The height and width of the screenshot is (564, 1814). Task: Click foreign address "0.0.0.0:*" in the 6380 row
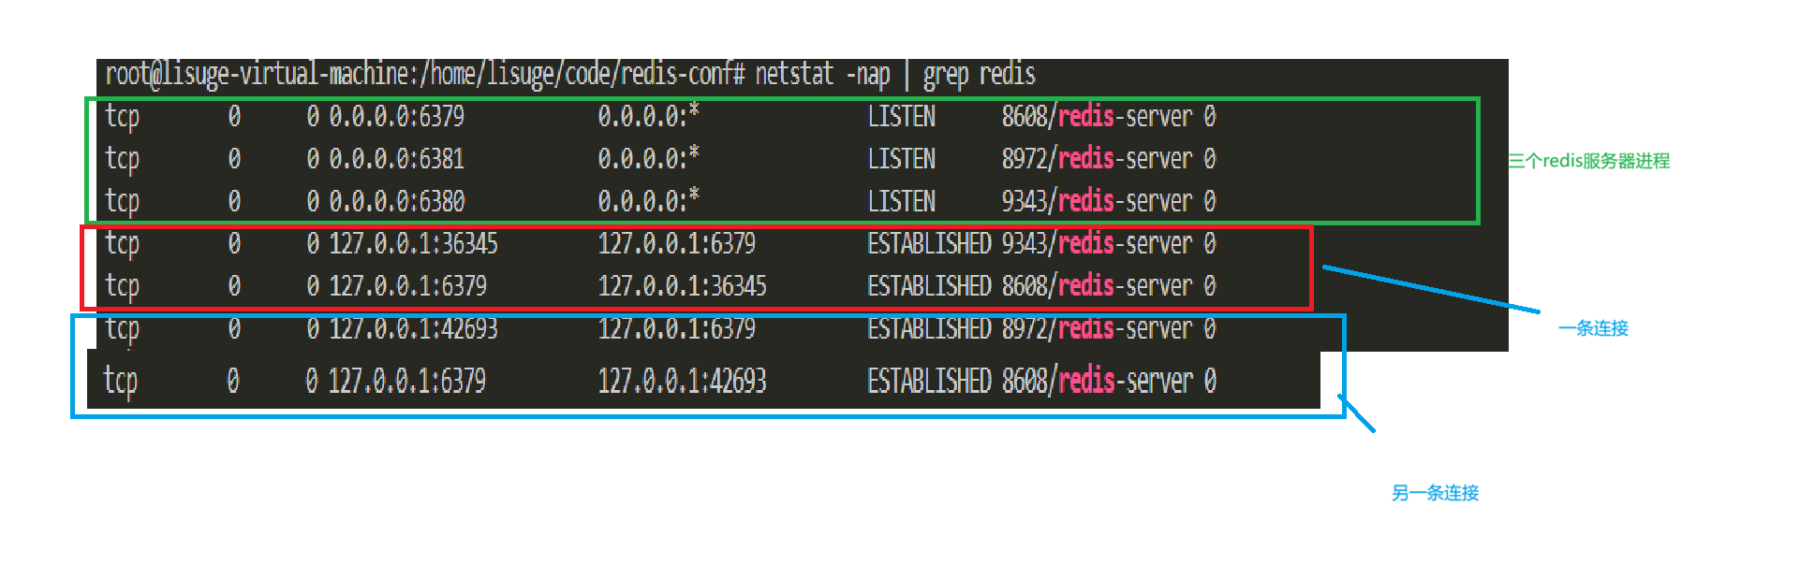tap(649, 201)
